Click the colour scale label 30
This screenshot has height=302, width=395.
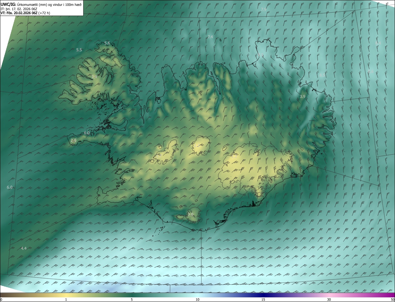(329, 300)
